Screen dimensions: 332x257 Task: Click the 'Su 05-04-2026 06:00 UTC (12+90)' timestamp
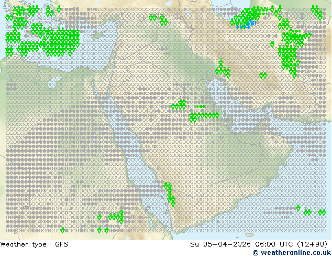pyautogui.click(x=259, y=244)
